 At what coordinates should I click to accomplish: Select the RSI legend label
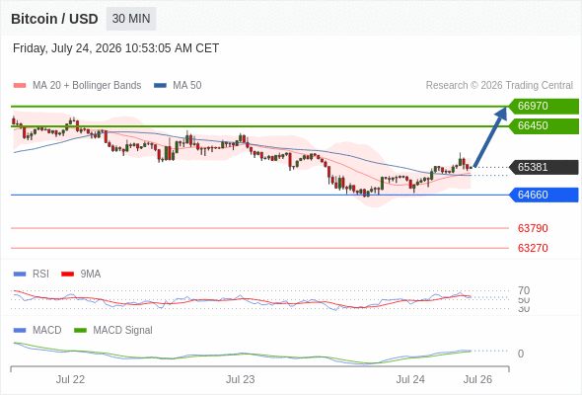(40, 275)
